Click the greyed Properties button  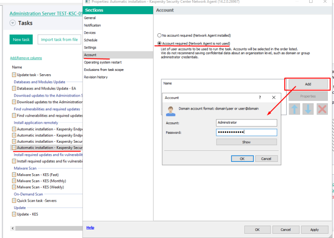[308, 96]
